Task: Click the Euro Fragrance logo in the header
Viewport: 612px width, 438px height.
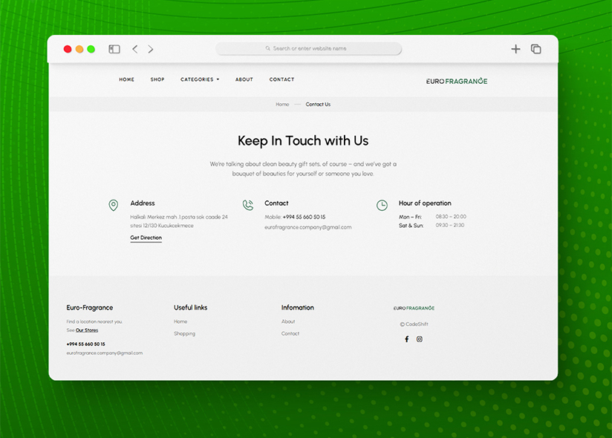Action: [x=457, y=81]
